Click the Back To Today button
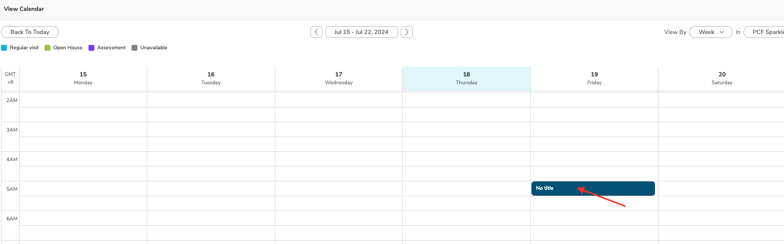784x244 pixels. tap(30, 32)
